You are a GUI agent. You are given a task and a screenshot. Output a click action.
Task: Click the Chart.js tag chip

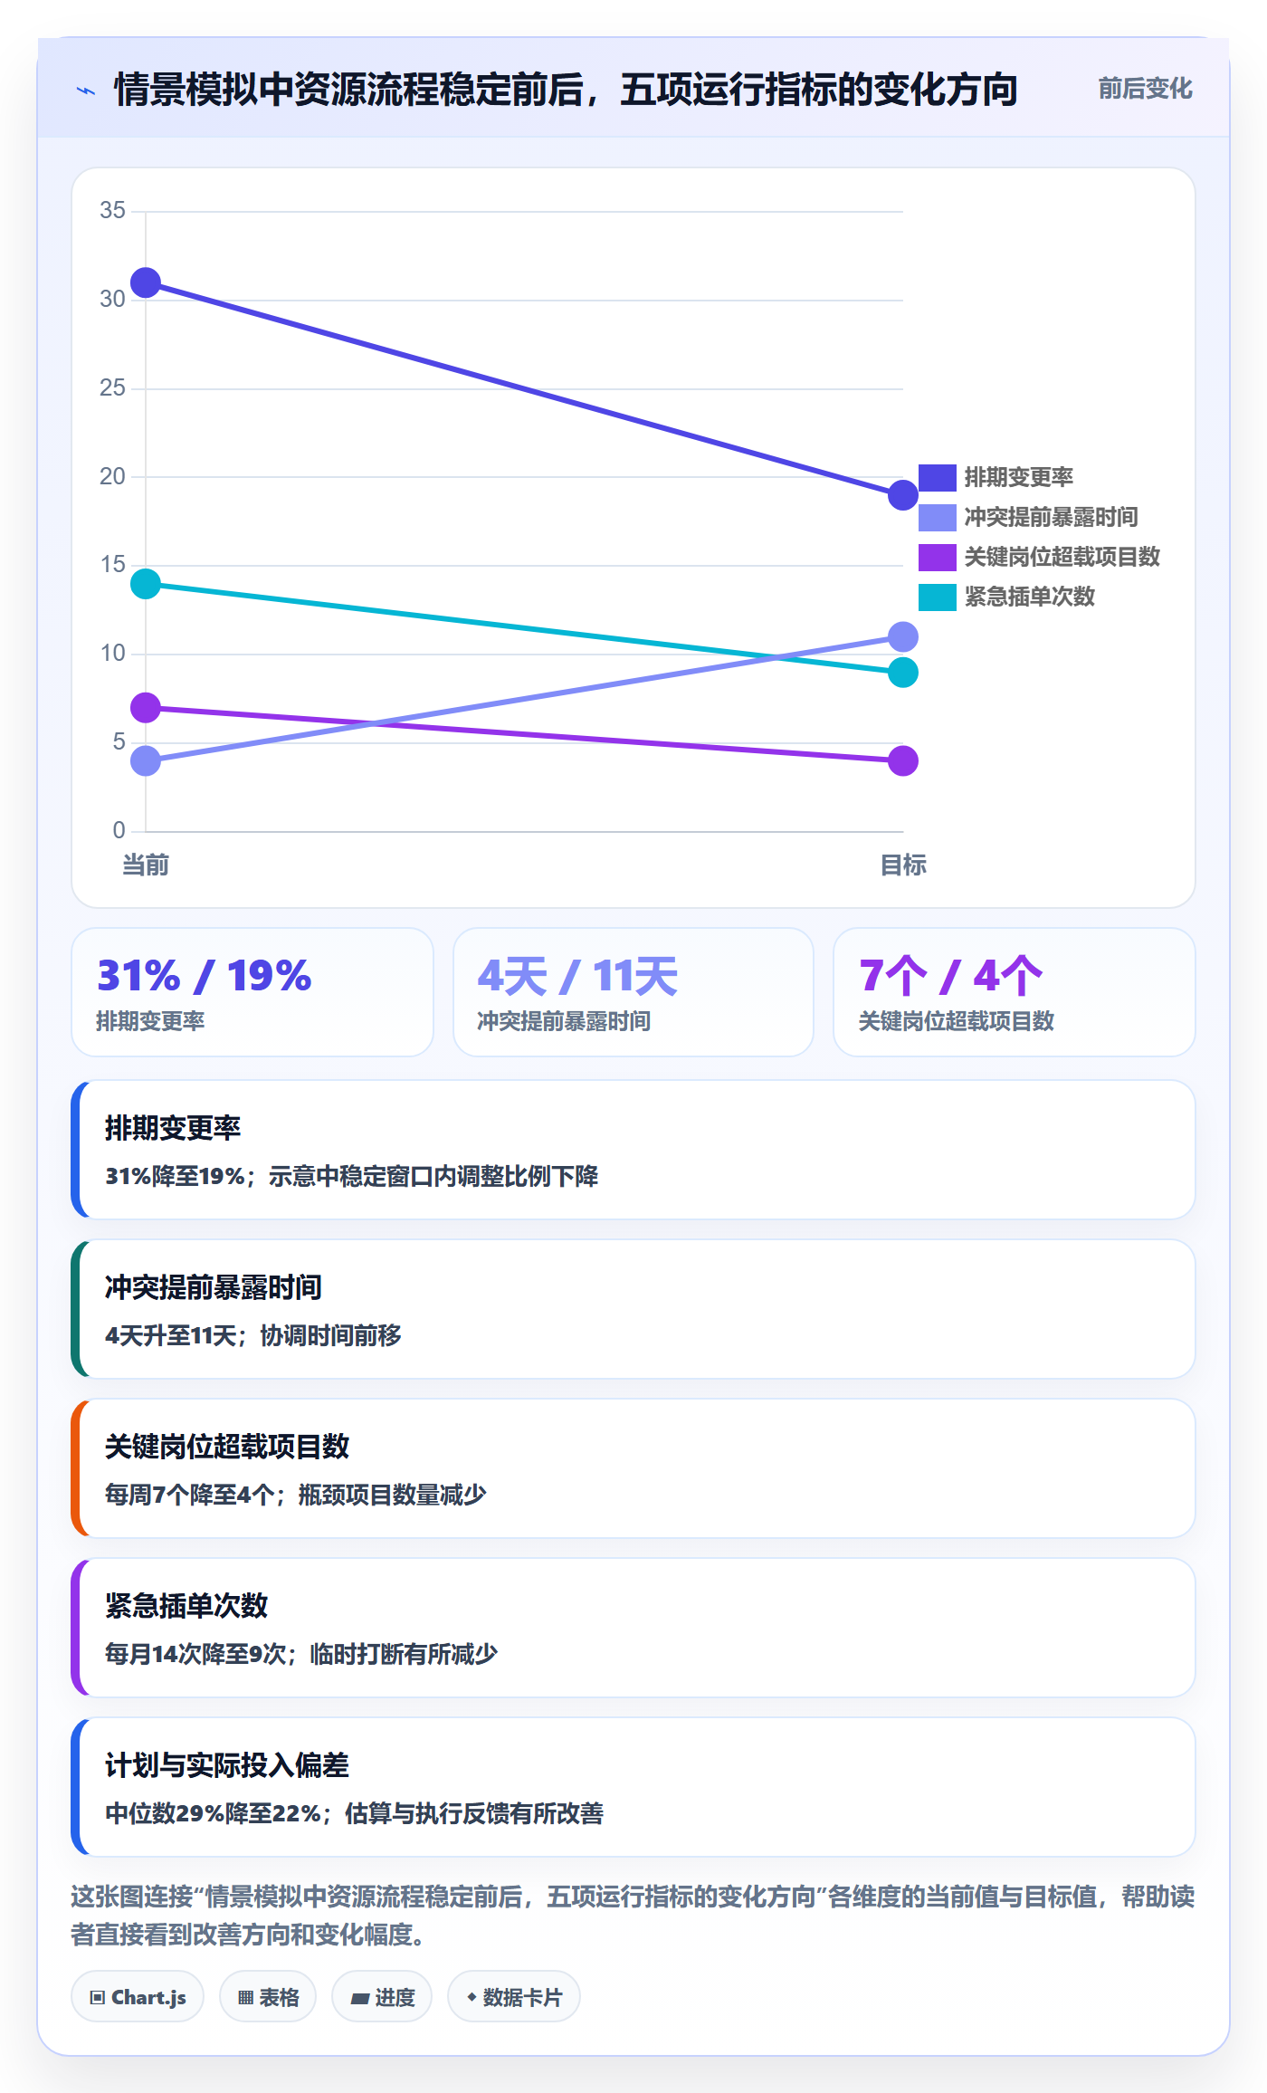click(x=138, y=1996)
